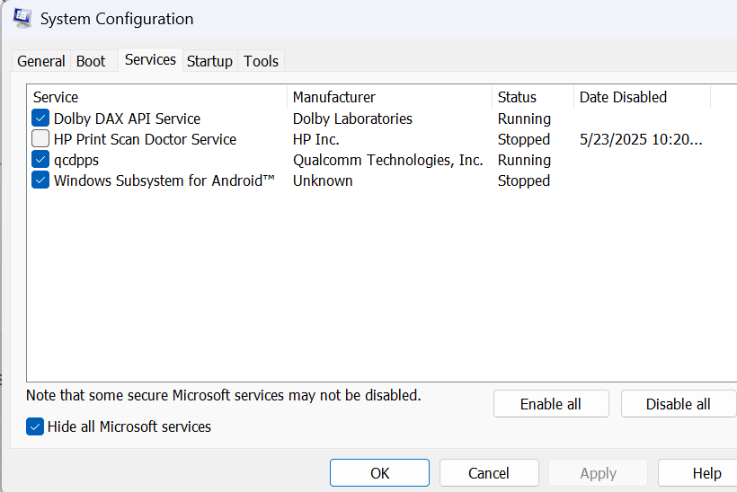
Task: Select the HP Inc. manufacturer row entry
Action: pyautogui.click(x=316, y=139)
